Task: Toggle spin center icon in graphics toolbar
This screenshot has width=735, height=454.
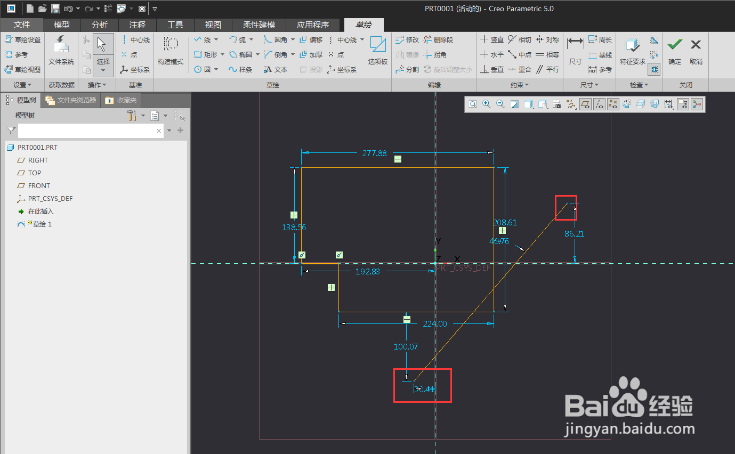Action: (697, 104)
